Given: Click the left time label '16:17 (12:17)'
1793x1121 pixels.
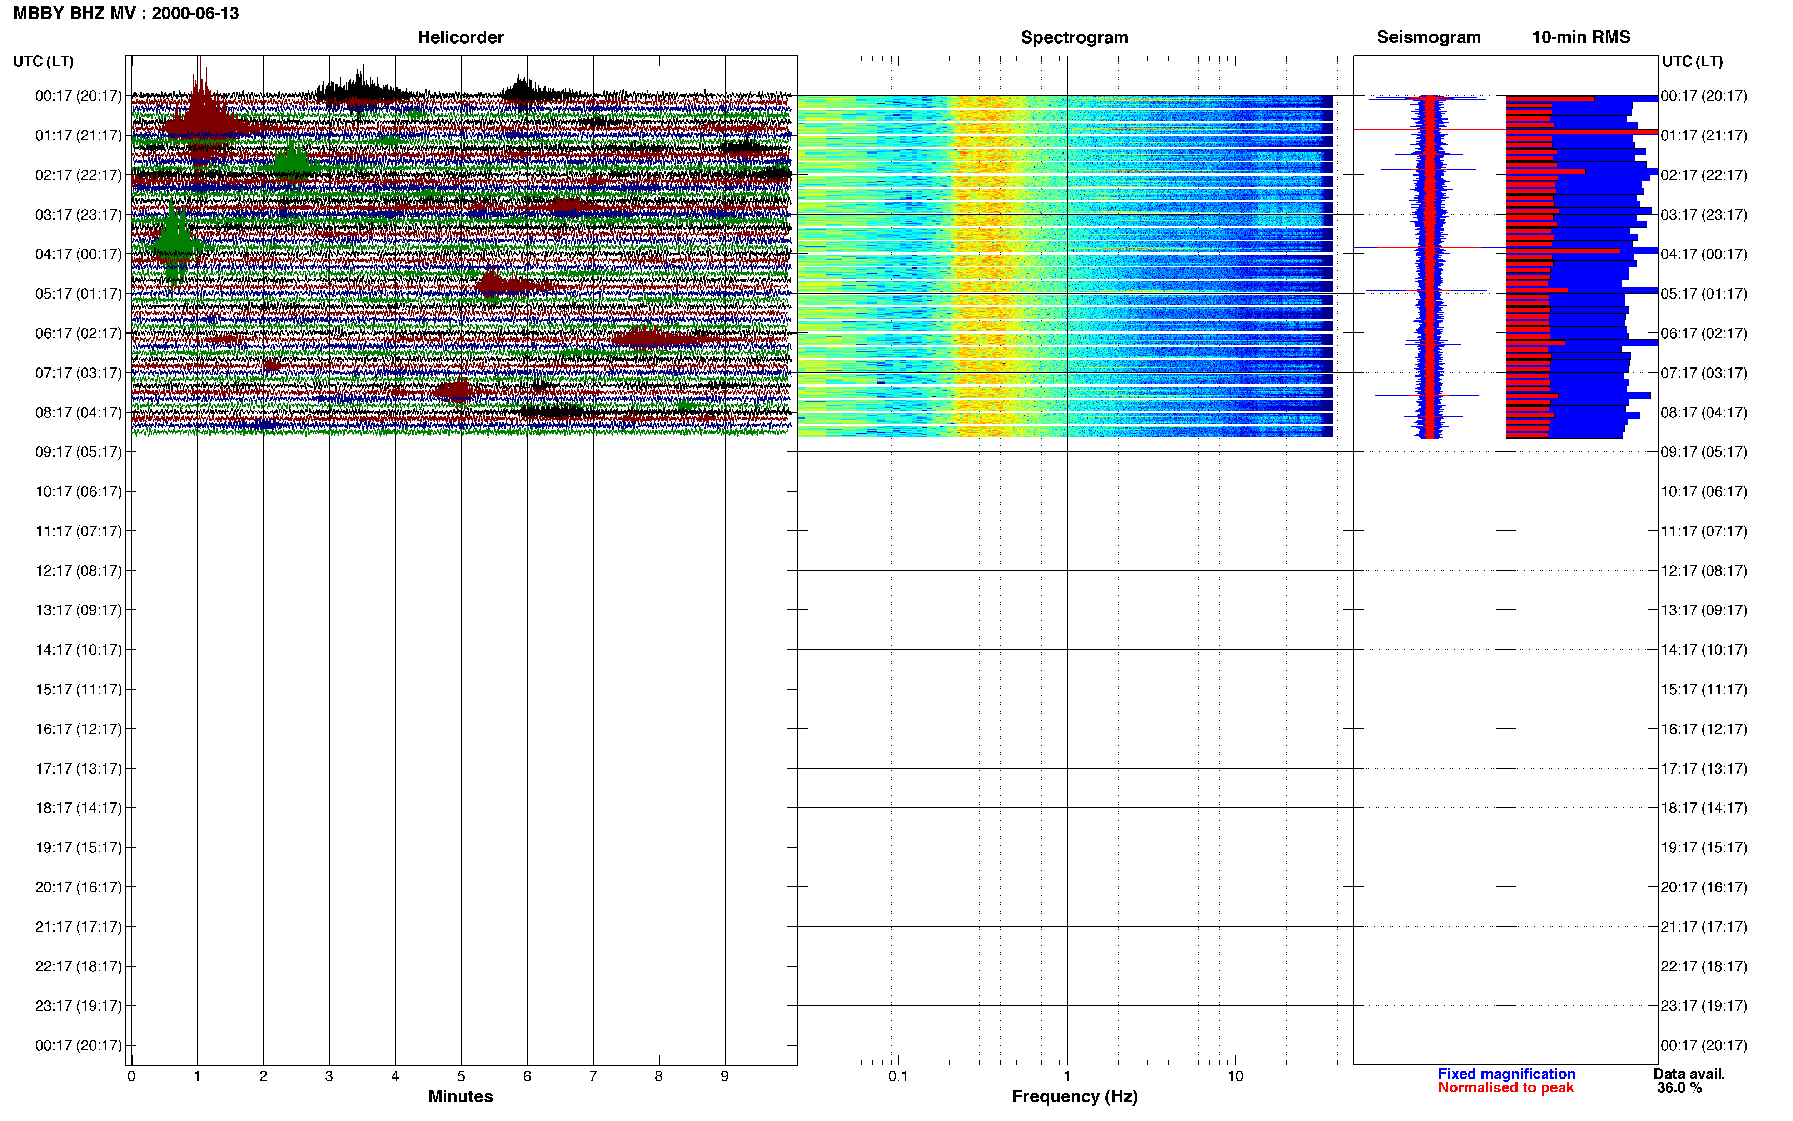Looking at the screenshot, I should click(78, 729).
